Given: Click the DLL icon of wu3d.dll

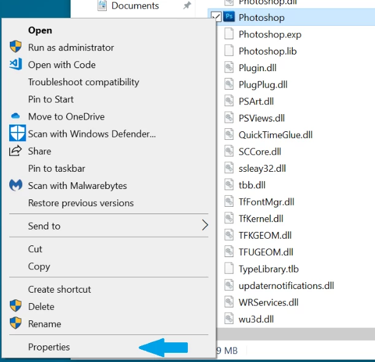Looking at the screenshot, I should click(x=229, y=318).
